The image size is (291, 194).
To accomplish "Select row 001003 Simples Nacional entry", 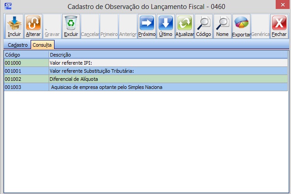I will pyautogui.click(x=168, y=87).
